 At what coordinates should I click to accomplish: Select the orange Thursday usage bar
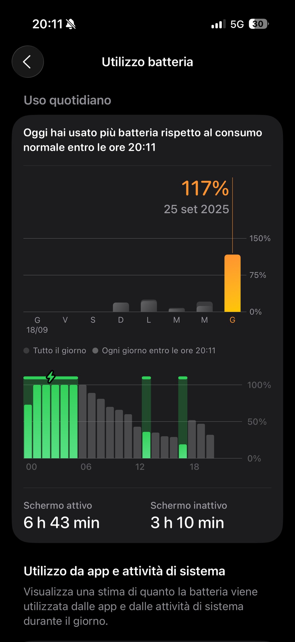click(232, 283)
